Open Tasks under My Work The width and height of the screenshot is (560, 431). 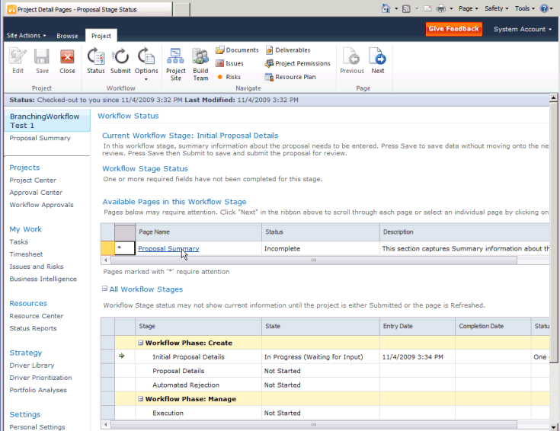(18, 241)
